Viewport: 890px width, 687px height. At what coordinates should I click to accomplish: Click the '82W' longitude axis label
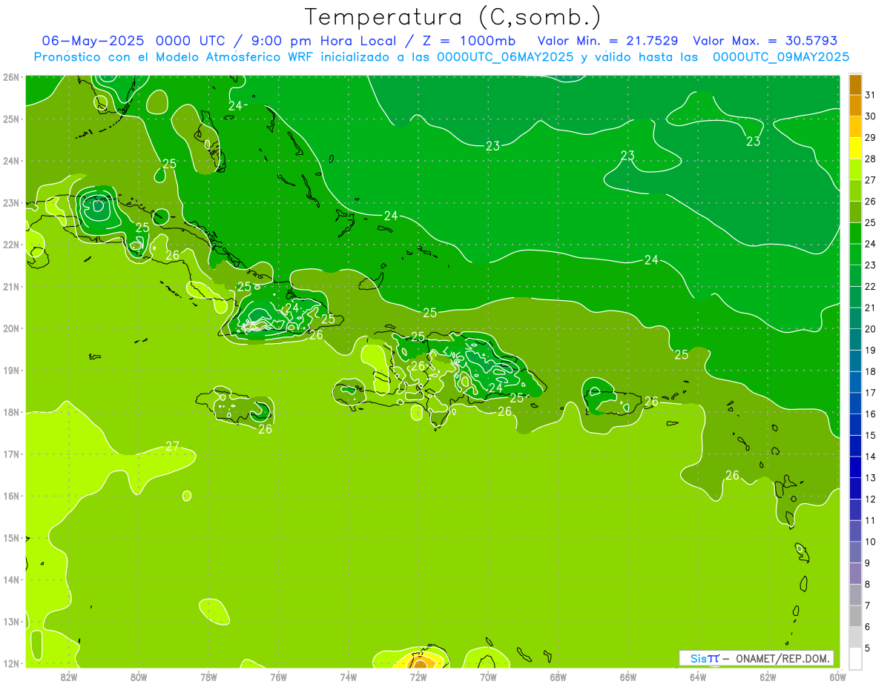[x=69, y=677]
